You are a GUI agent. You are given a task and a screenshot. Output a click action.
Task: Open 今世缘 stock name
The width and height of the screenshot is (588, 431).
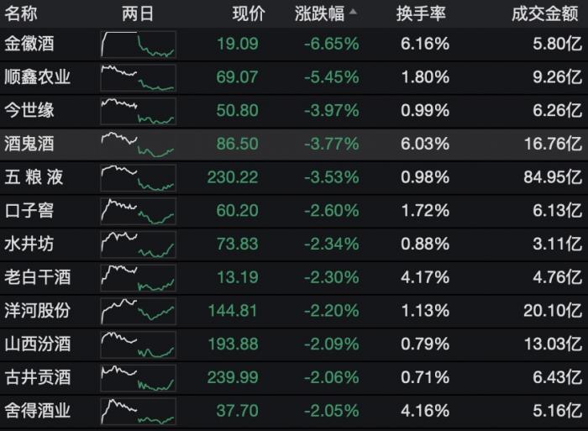tap(29, 110)
